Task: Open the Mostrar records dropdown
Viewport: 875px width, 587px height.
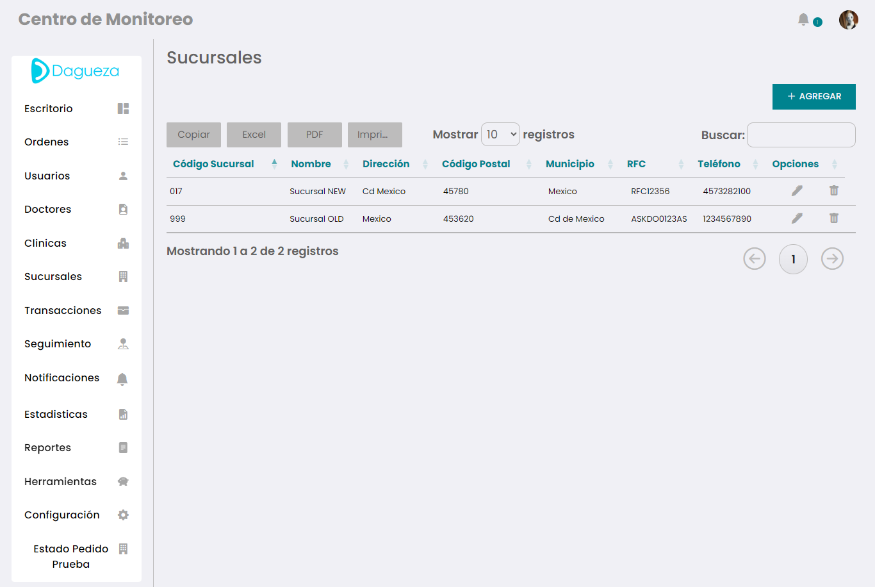Action: (x=500, y=134)
